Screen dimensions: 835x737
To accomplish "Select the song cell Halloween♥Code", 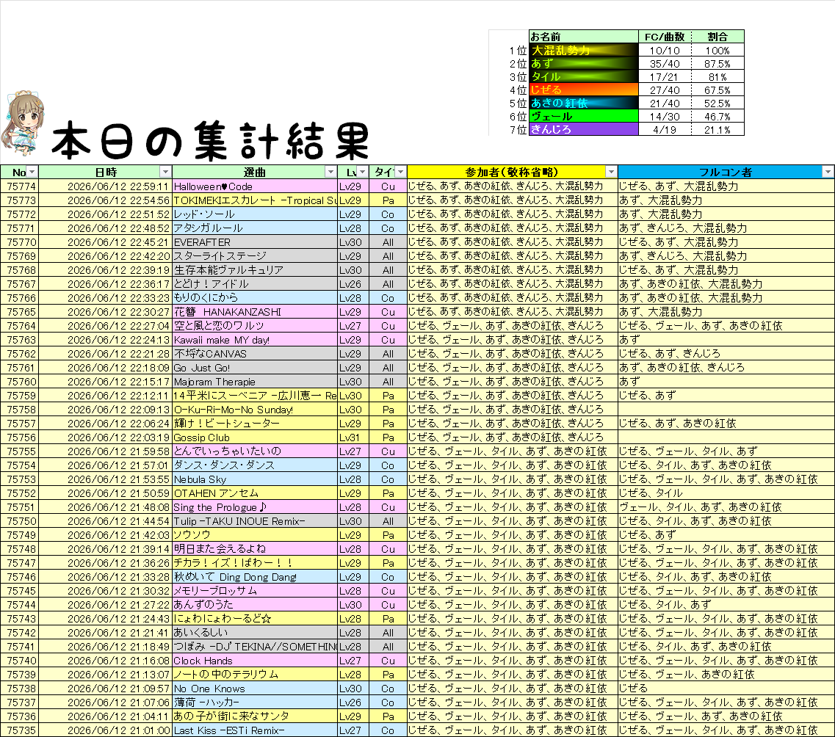I will [x=255, y=186].
